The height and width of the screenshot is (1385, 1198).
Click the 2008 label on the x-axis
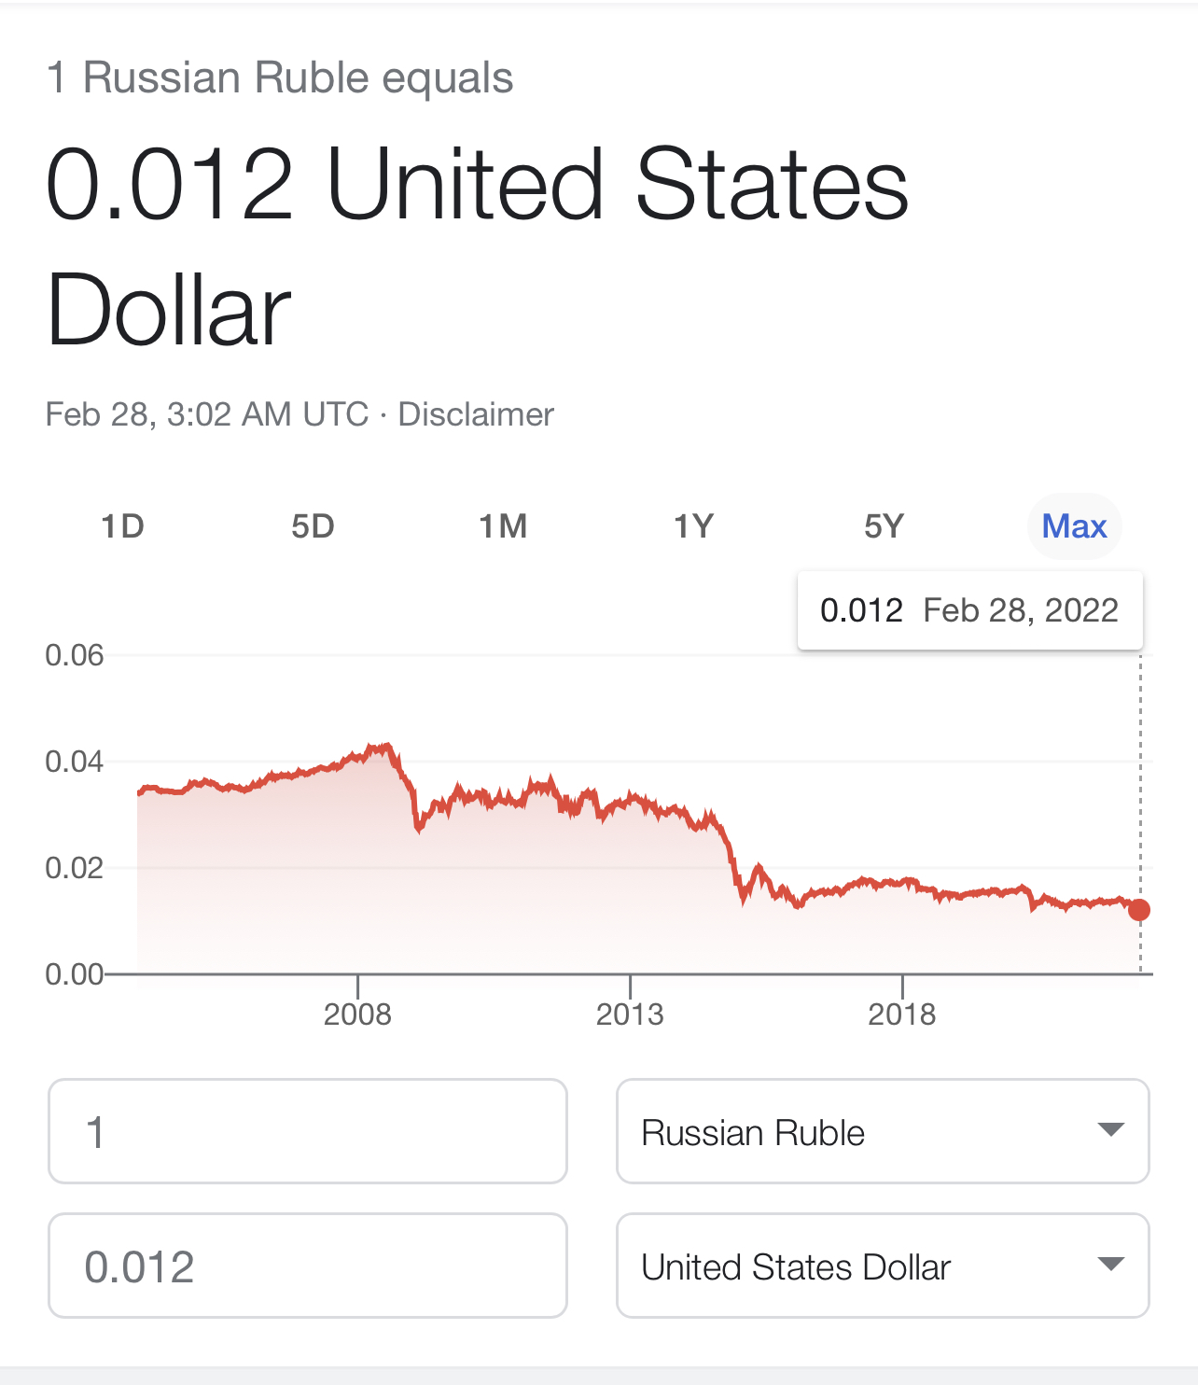pyautogui.click(x=357, y=1014)
